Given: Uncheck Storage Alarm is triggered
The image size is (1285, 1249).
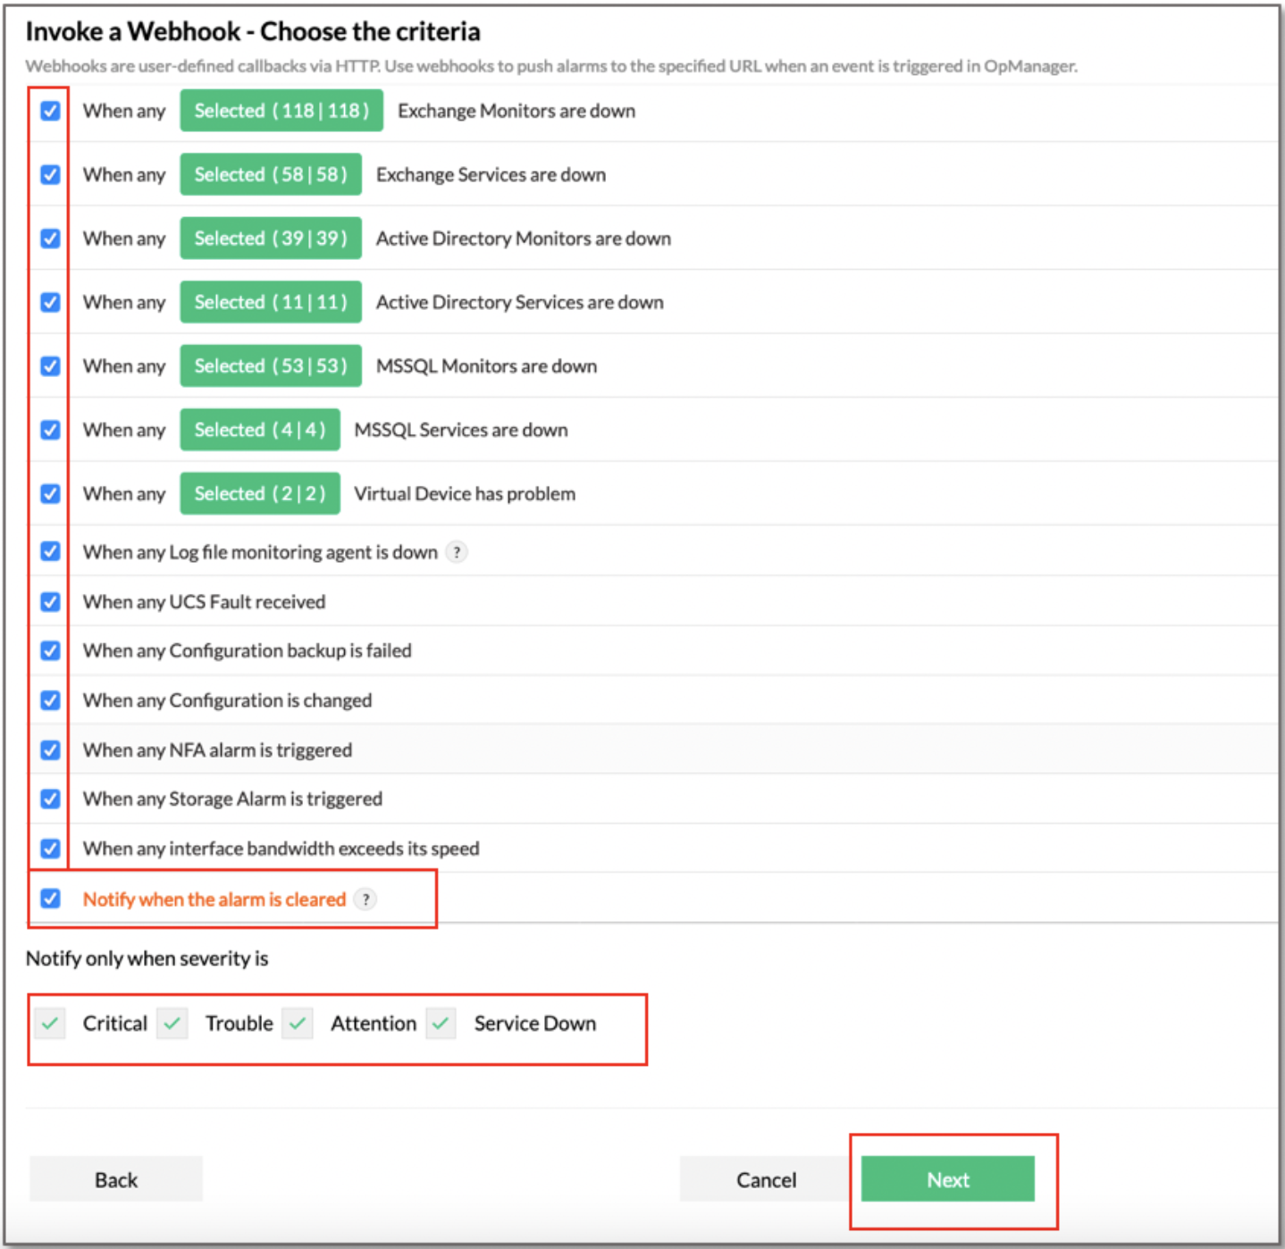Looking at the screenshot, I should coord(50,799).
